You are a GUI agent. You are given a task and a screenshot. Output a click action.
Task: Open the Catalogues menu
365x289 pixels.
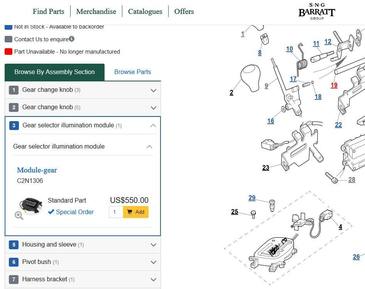coord(145,12)
